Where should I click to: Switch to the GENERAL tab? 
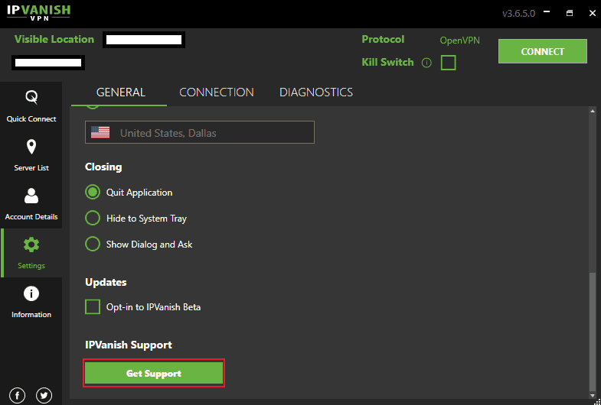coord(121,92)
